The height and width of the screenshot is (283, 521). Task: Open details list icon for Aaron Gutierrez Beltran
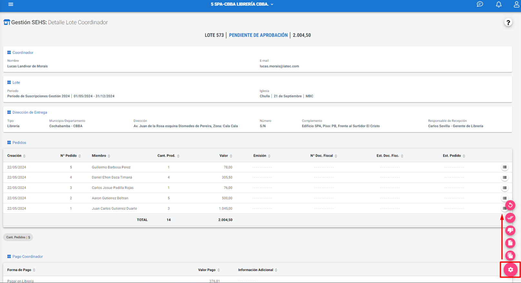click(505, 198)
